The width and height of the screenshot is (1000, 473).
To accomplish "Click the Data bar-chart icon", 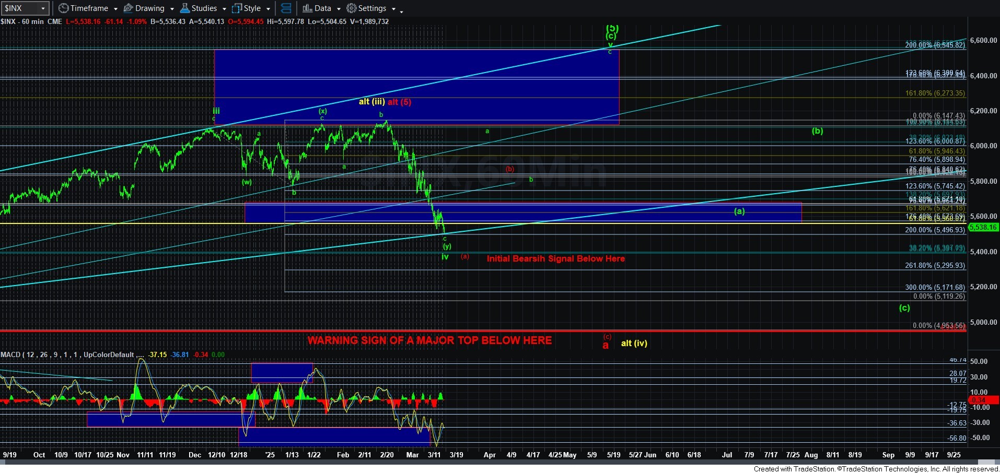I will coord(307,8).
